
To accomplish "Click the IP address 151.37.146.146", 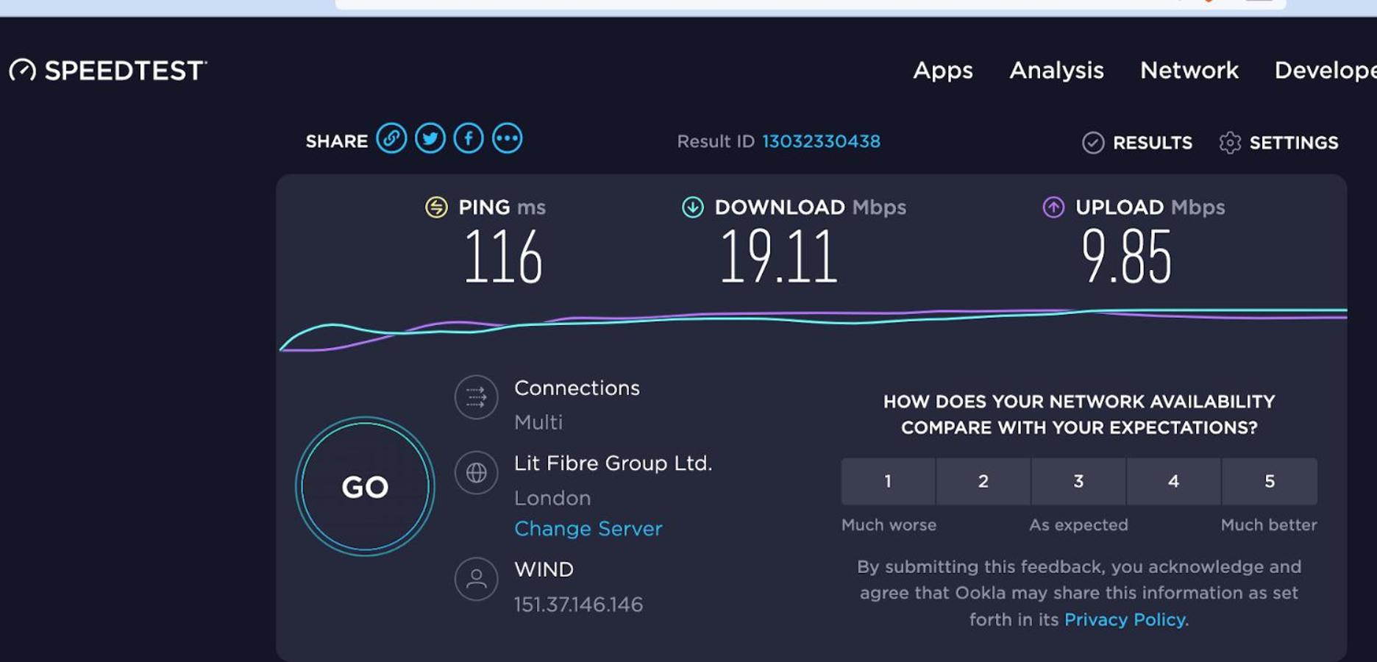I will [578, 605].
